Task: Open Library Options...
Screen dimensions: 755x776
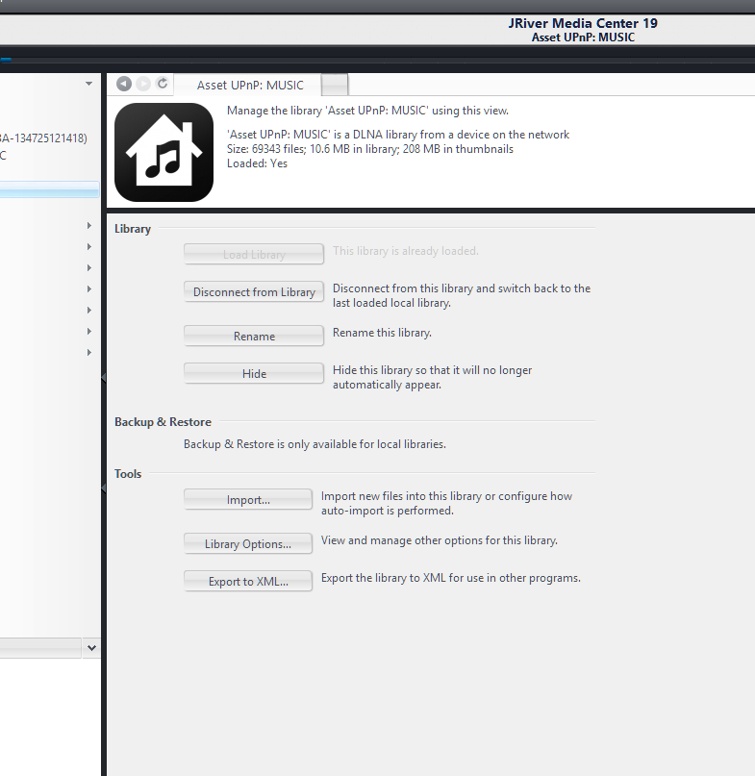Action: point(248,544)
